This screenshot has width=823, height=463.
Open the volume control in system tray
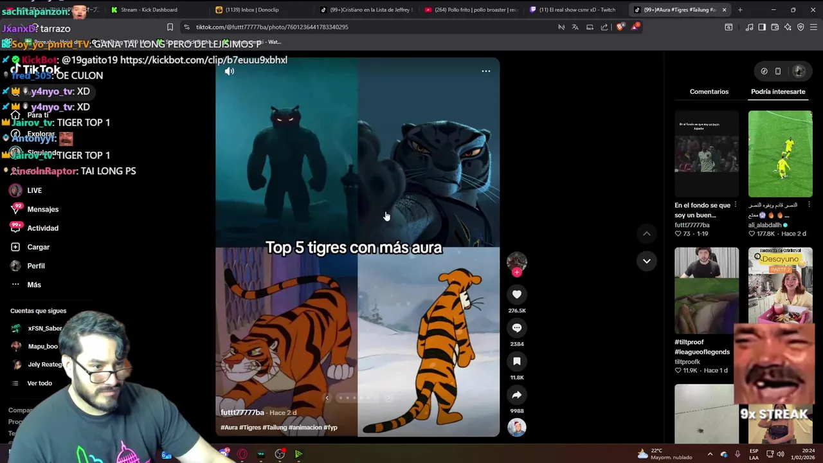[x=780, y=455]
